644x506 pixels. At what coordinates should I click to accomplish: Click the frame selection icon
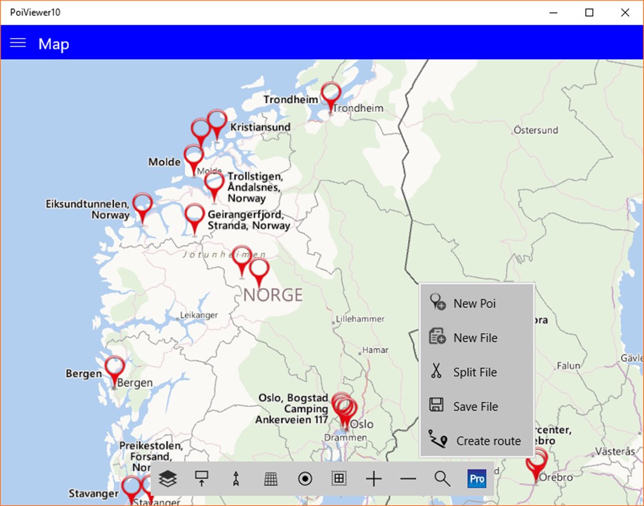339,478
